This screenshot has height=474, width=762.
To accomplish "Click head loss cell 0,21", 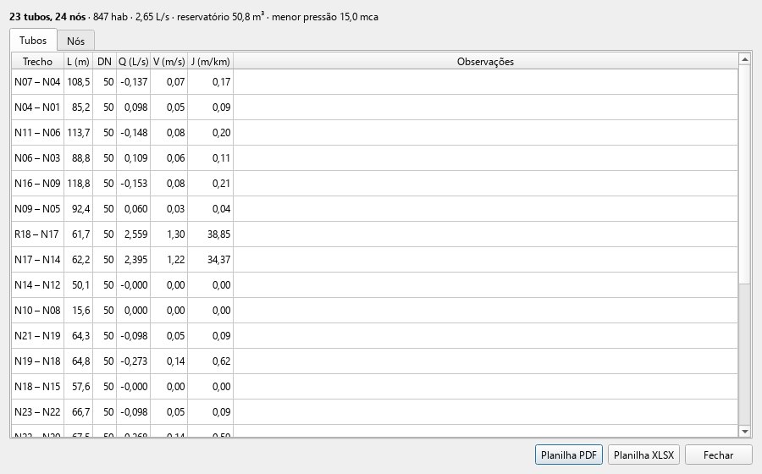I will 211,183.
